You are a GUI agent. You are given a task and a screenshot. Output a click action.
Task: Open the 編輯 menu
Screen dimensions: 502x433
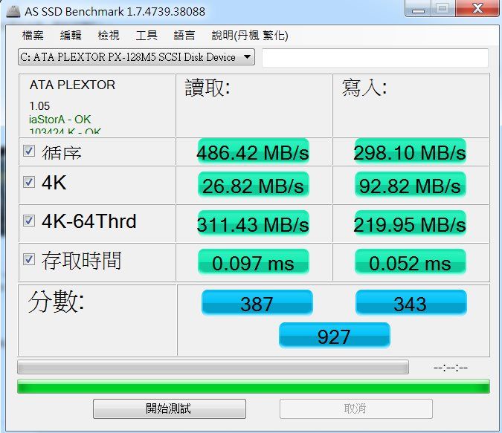(71, 36)
